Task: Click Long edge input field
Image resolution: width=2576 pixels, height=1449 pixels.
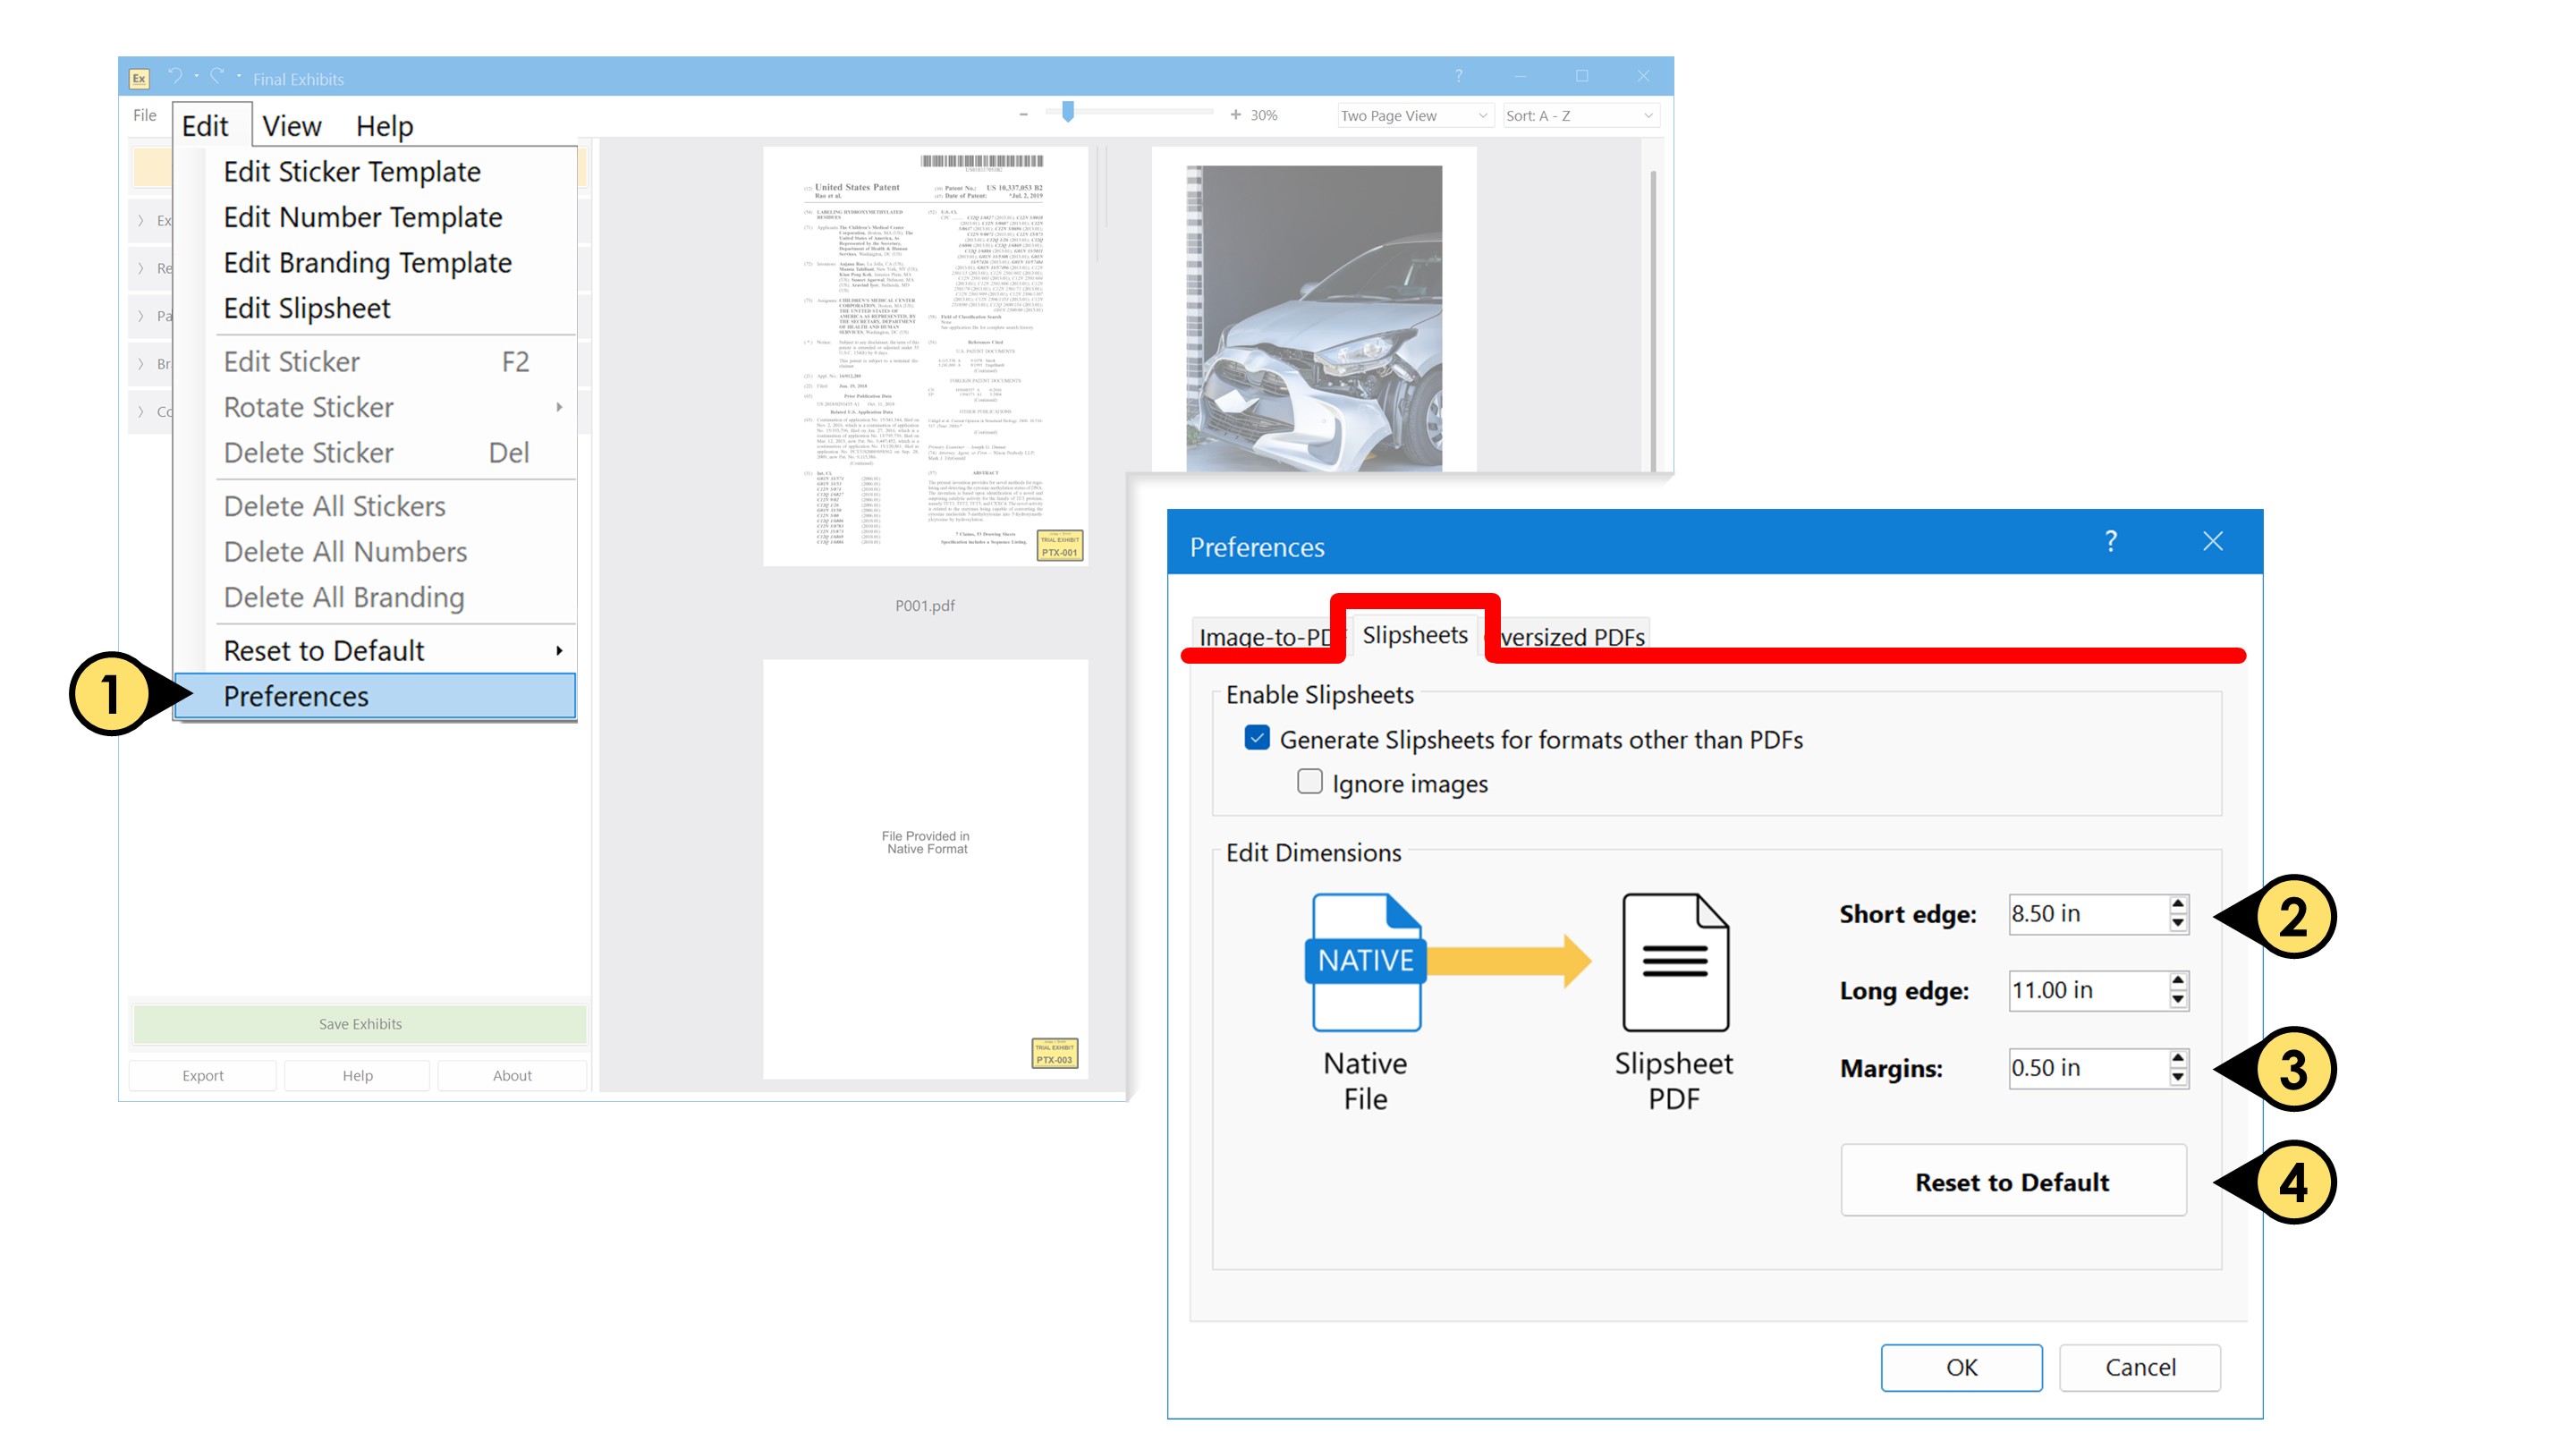Action: tap(2087, 991)
